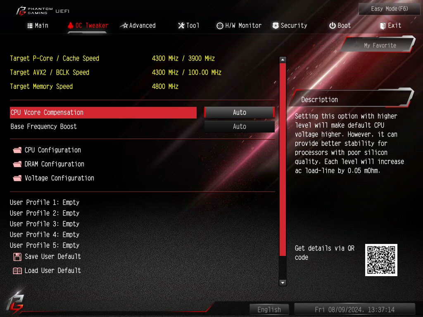
Task: Open the CPU Configuration folder icon
Action: [x=17, y=150]
